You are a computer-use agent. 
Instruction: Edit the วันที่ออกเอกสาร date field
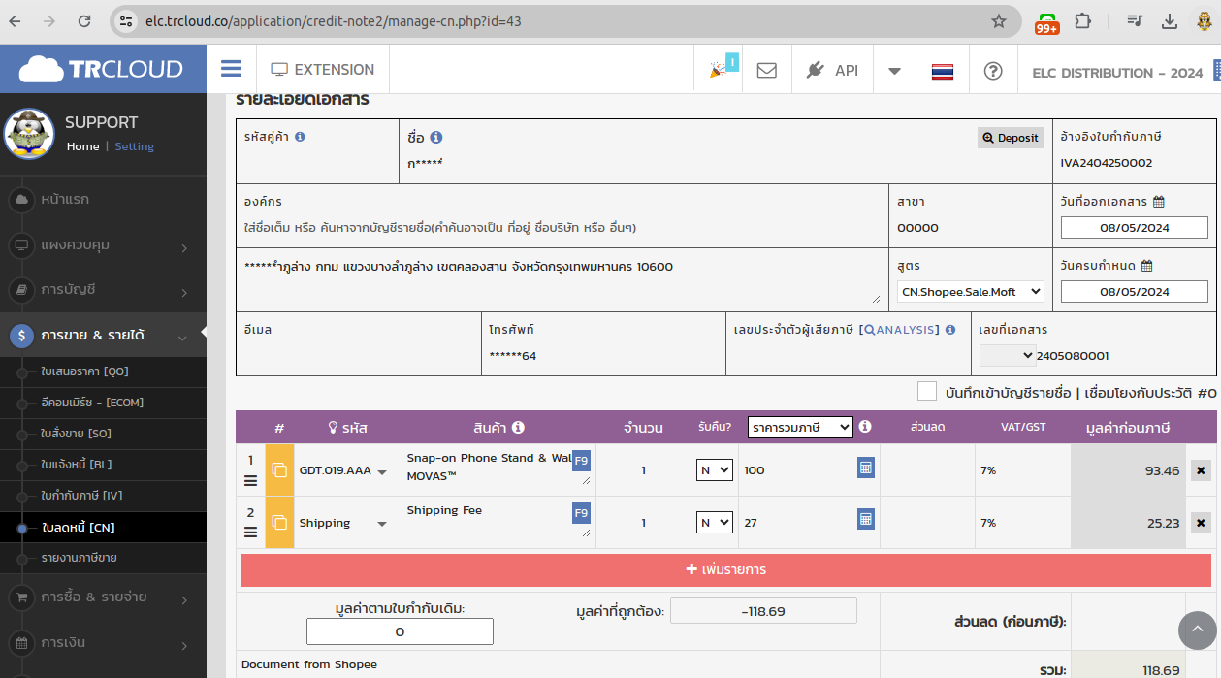1134,228
